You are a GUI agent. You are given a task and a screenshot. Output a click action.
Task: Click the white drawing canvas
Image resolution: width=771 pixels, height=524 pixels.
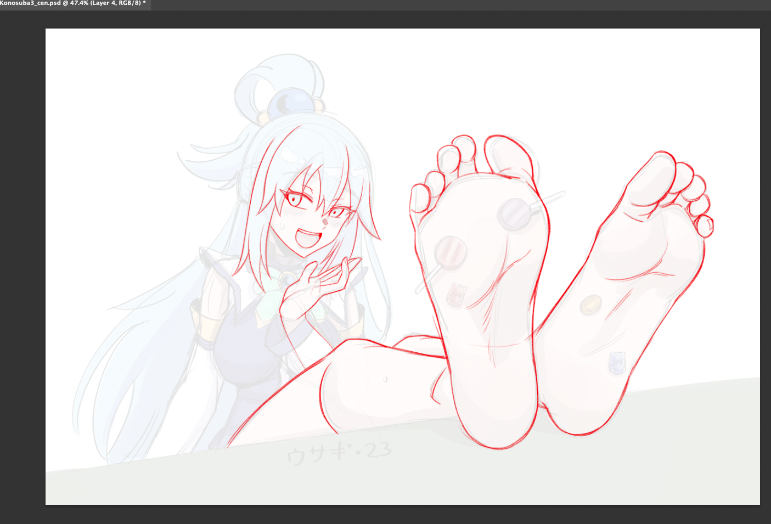click(403, 267)
